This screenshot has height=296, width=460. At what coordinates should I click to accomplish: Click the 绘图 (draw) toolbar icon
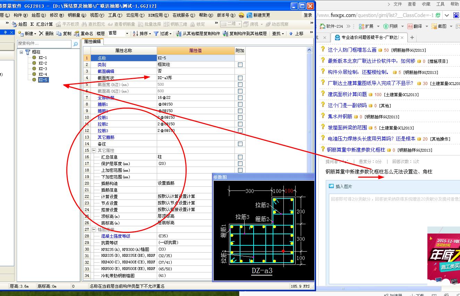(15, 24)
